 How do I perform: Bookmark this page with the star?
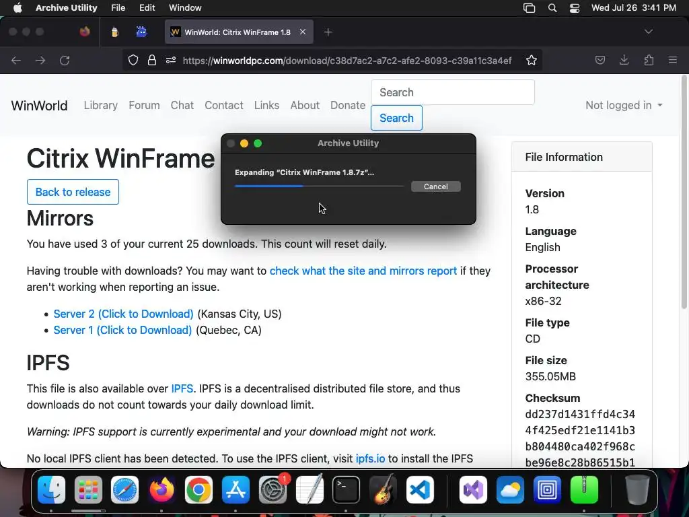532,60
